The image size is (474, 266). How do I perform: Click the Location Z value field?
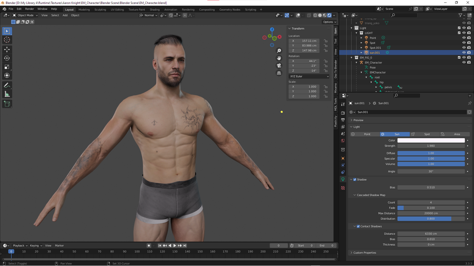pyautogui.click(x=304, y=50)
